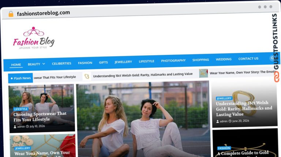281x157 pixels.
Task: Open the Home menu item
Action: [16, 65]
